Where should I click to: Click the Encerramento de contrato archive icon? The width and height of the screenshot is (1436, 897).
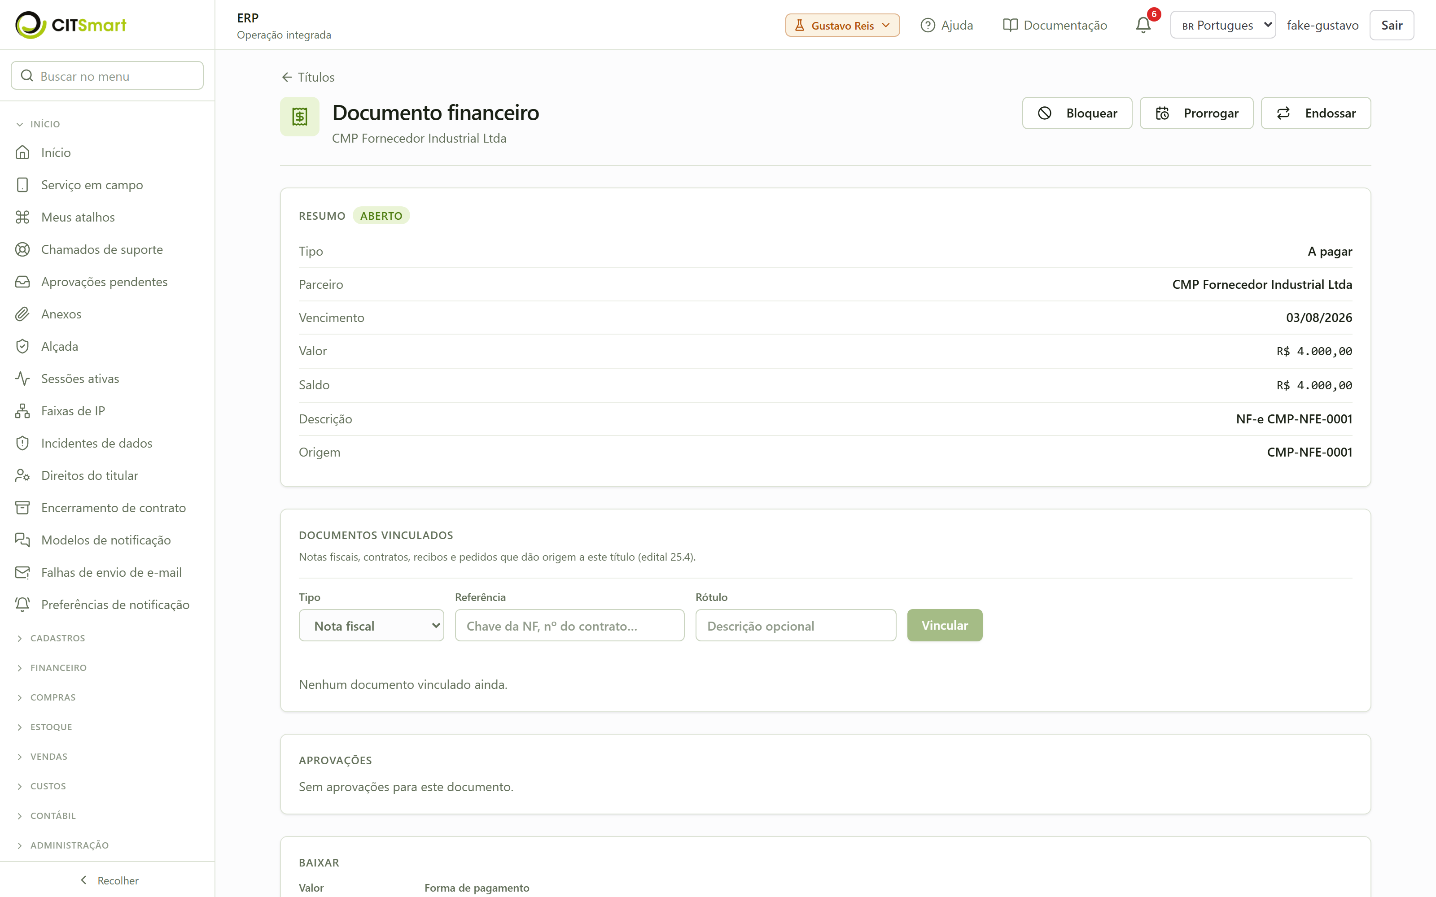[22, 508]
